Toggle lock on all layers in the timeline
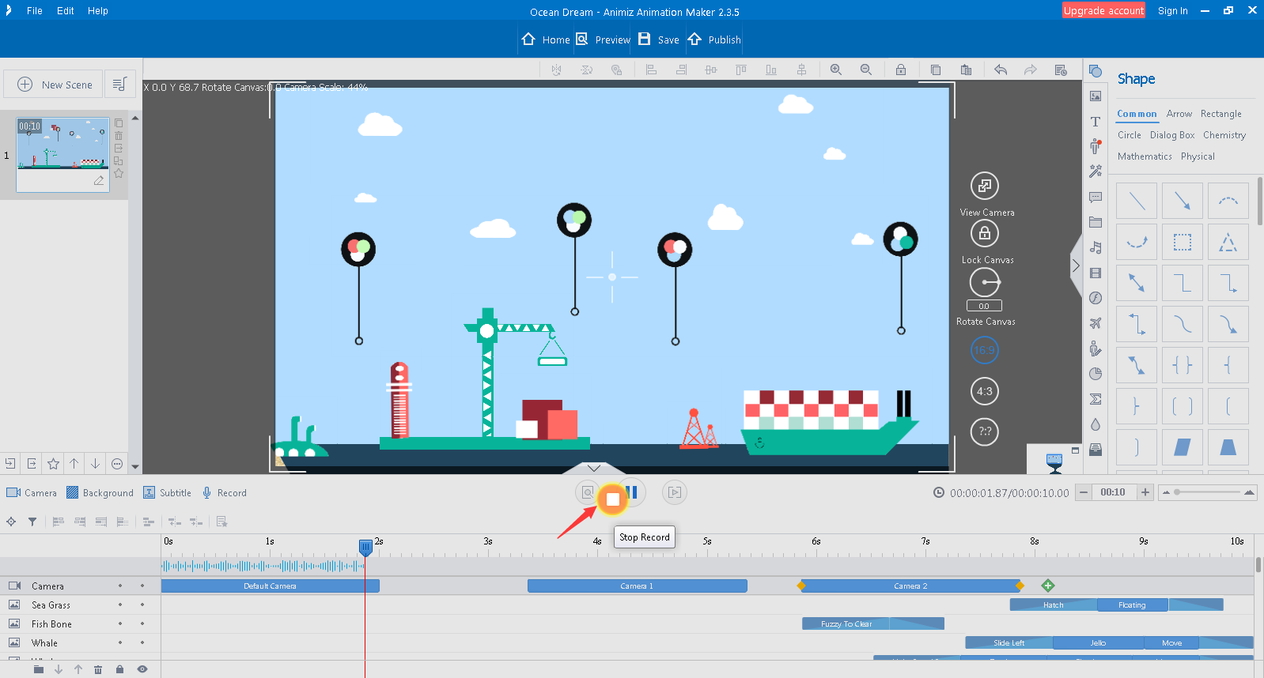1264x678 pixels. click(x=119, y=669)
